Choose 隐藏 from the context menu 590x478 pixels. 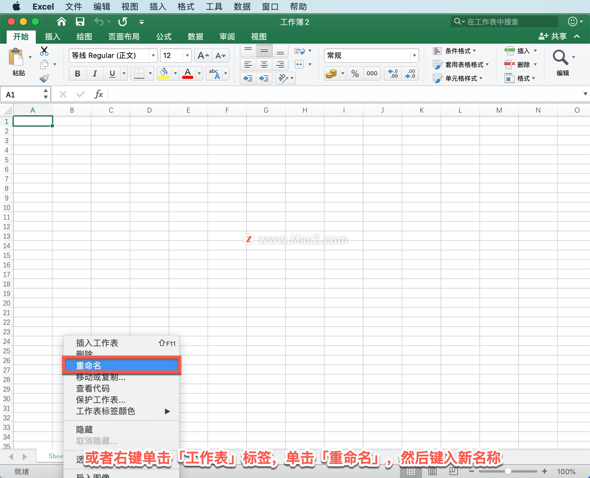(x=85, y=429)
